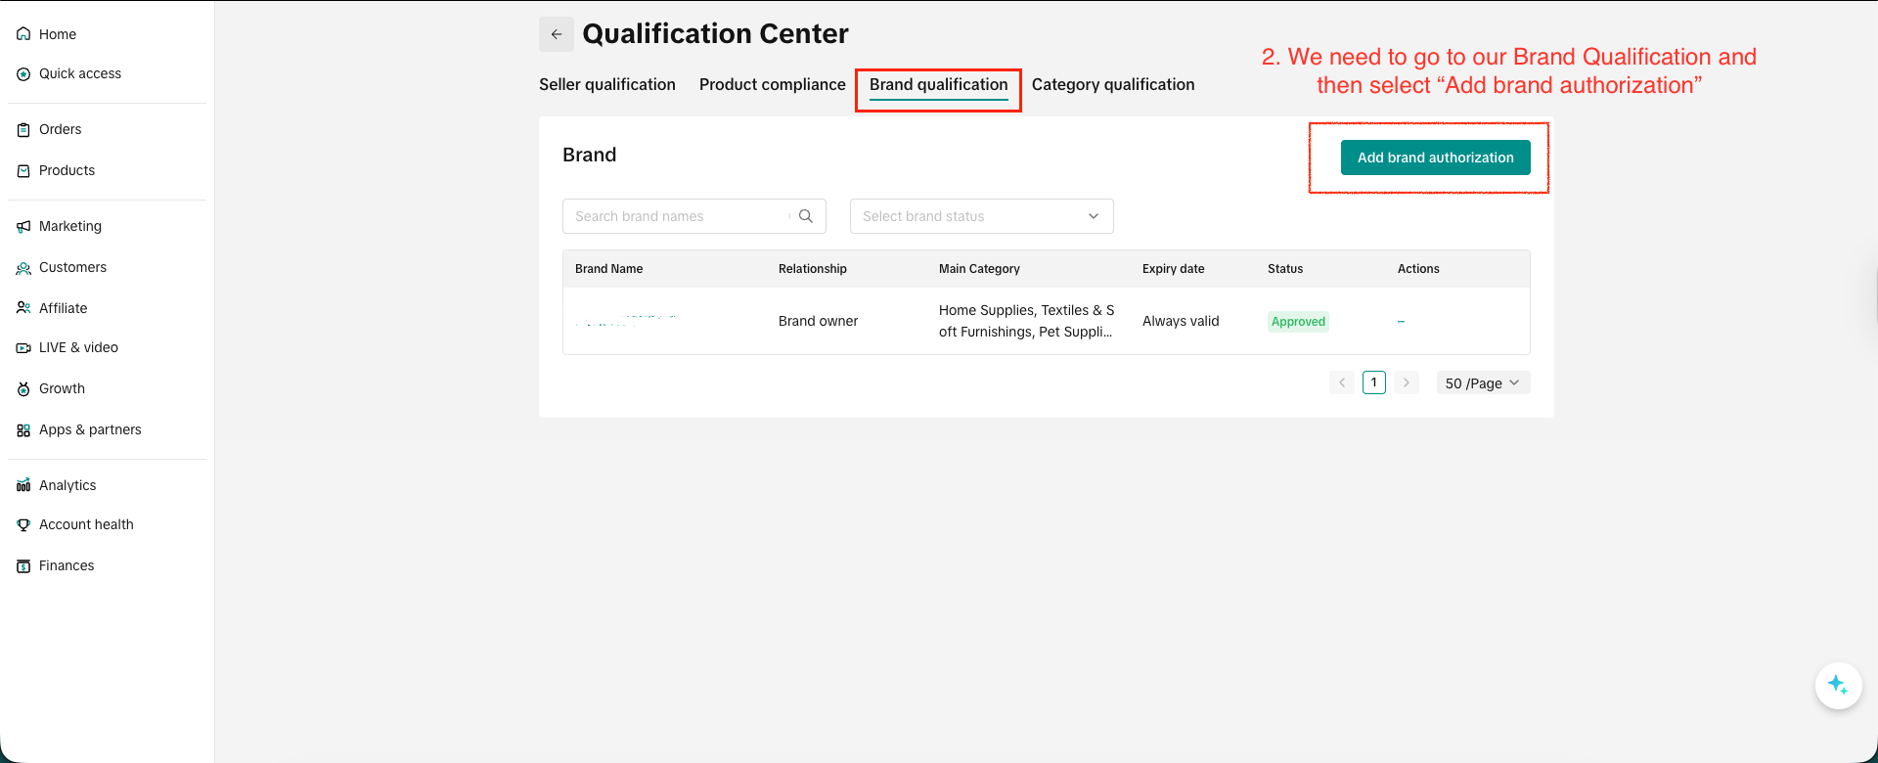This screenshot has width=1878, height=763.
Task: Switch to Seller qualification tab
Action: tap(607, 84)
